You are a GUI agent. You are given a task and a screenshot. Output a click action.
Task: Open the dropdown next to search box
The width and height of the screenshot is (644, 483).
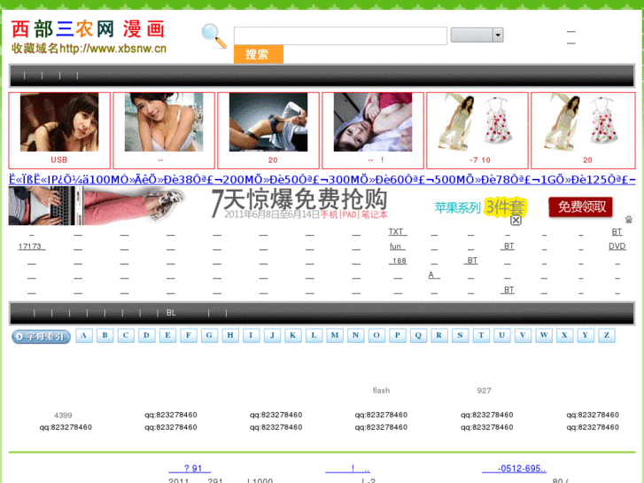(477, 35)
